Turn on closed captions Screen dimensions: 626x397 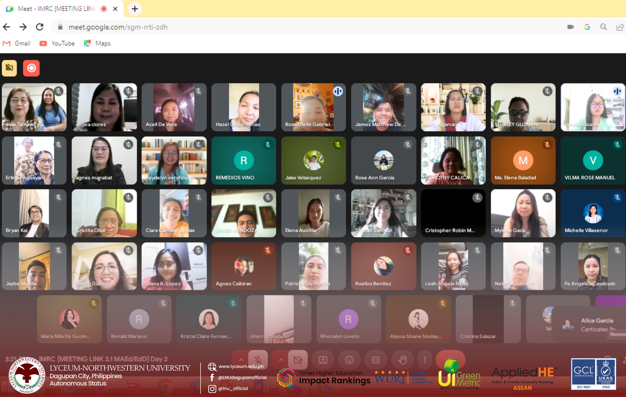[376, 360]
